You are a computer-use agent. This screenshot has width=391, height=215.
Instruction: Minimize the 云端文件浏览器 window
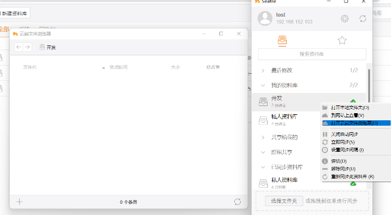204,33
